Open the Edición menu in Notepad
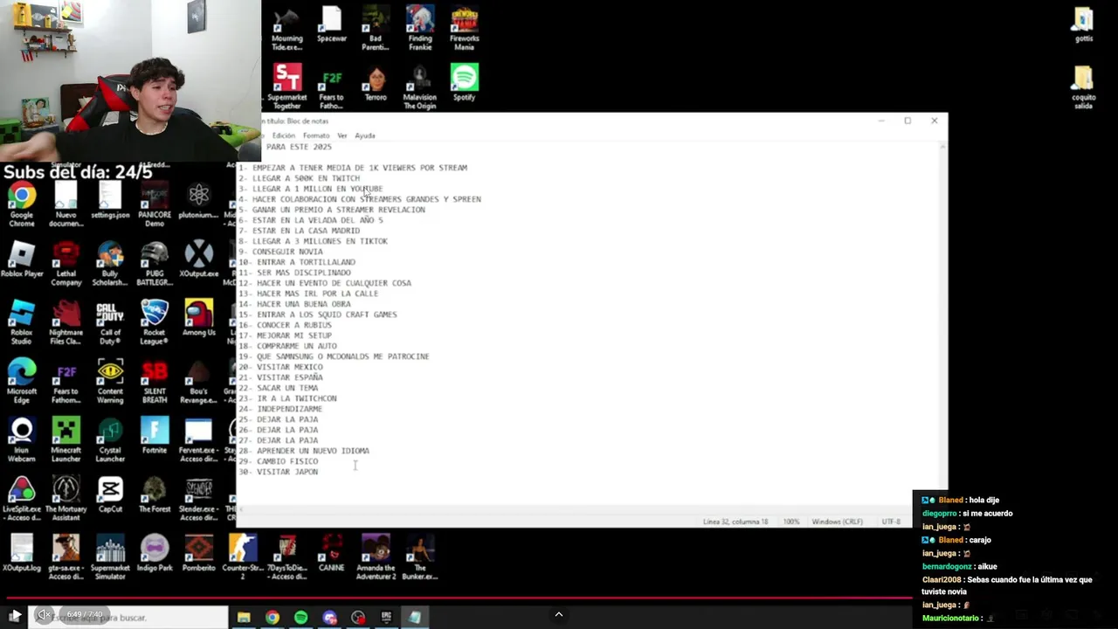1118x629 pixels. (x=283, y=135)
